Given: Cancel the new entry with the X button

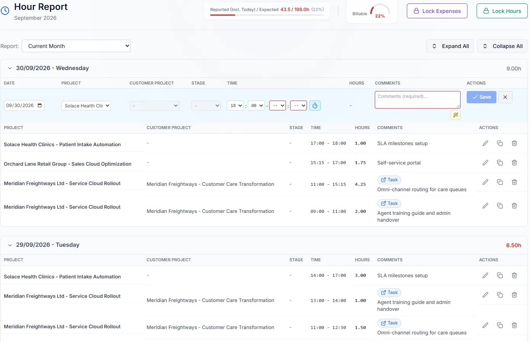Looking at the screenshot, I should 505,97.
